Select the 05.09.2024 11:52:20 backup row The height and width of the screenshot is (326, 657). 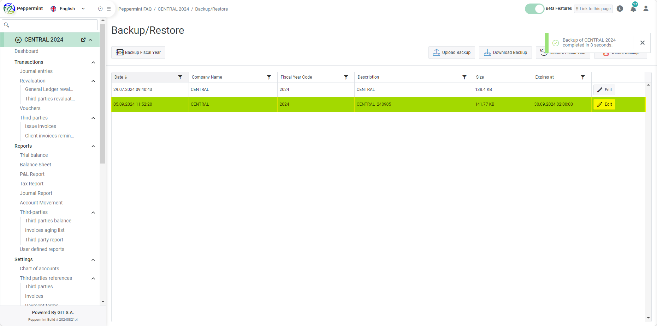pyautogui.click(x=378, y=104)
